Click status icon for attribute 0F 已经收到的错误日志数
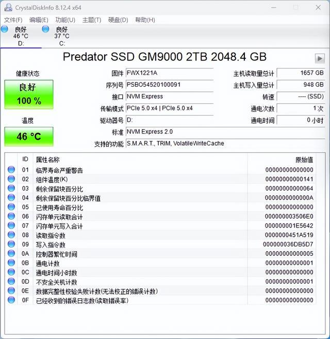Viewport: 330px width, 339px height. [11, 300]
